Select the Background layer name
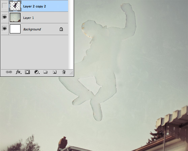This screenshot has height=151, width=188. (32, 29)
